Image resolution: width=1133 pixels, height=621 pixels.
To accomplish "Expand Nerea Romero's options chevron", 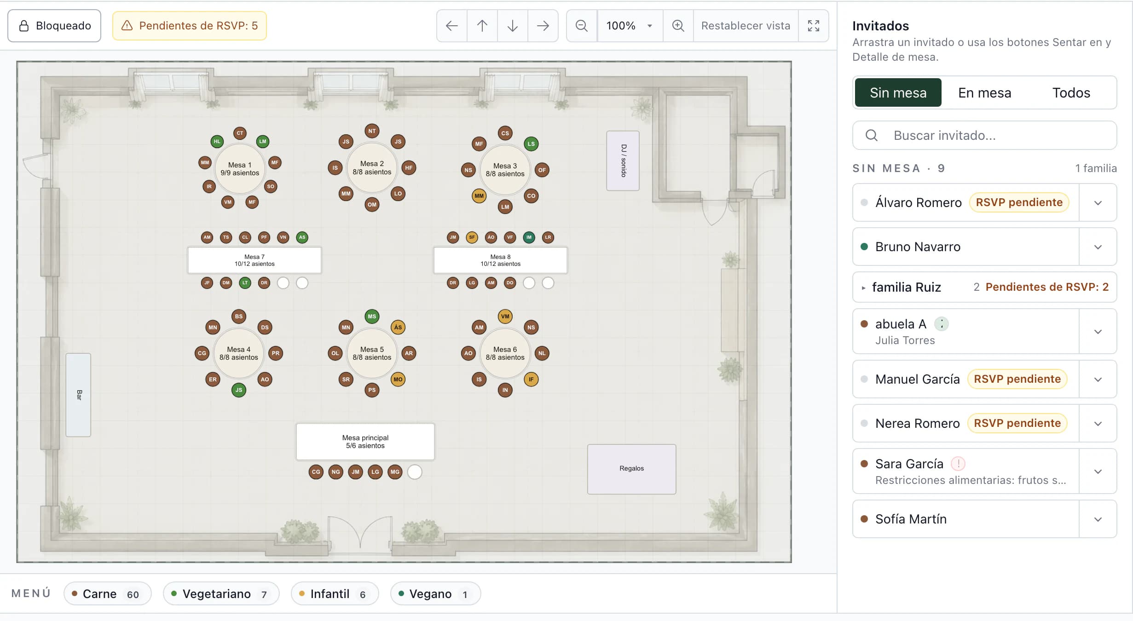I will click(1098, 424).
